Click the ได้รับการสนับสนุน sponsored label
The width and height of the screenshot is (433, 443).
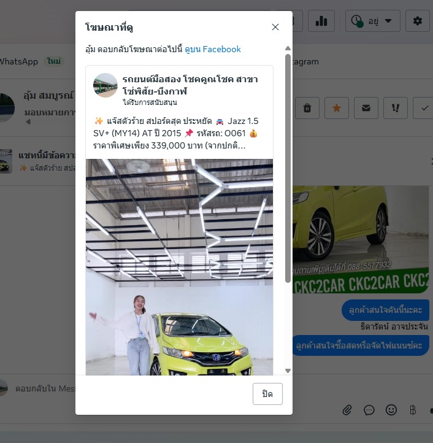(150, 102)
